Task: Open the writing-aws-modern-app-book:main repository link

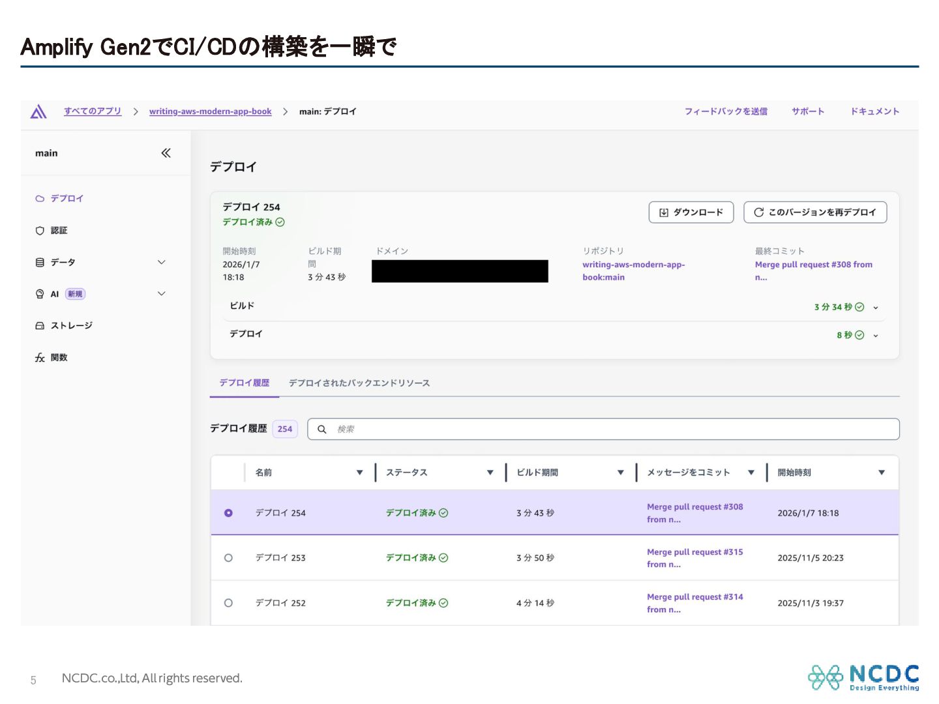Action: (634, 271)
